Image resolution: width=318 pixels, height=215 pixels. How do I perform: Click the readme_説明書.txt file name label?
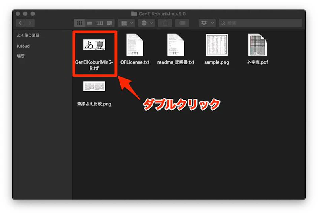click(x=176, y=62)
